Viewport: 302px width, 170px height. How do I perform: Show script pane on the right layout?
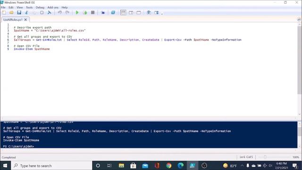[x=131, y=13]
